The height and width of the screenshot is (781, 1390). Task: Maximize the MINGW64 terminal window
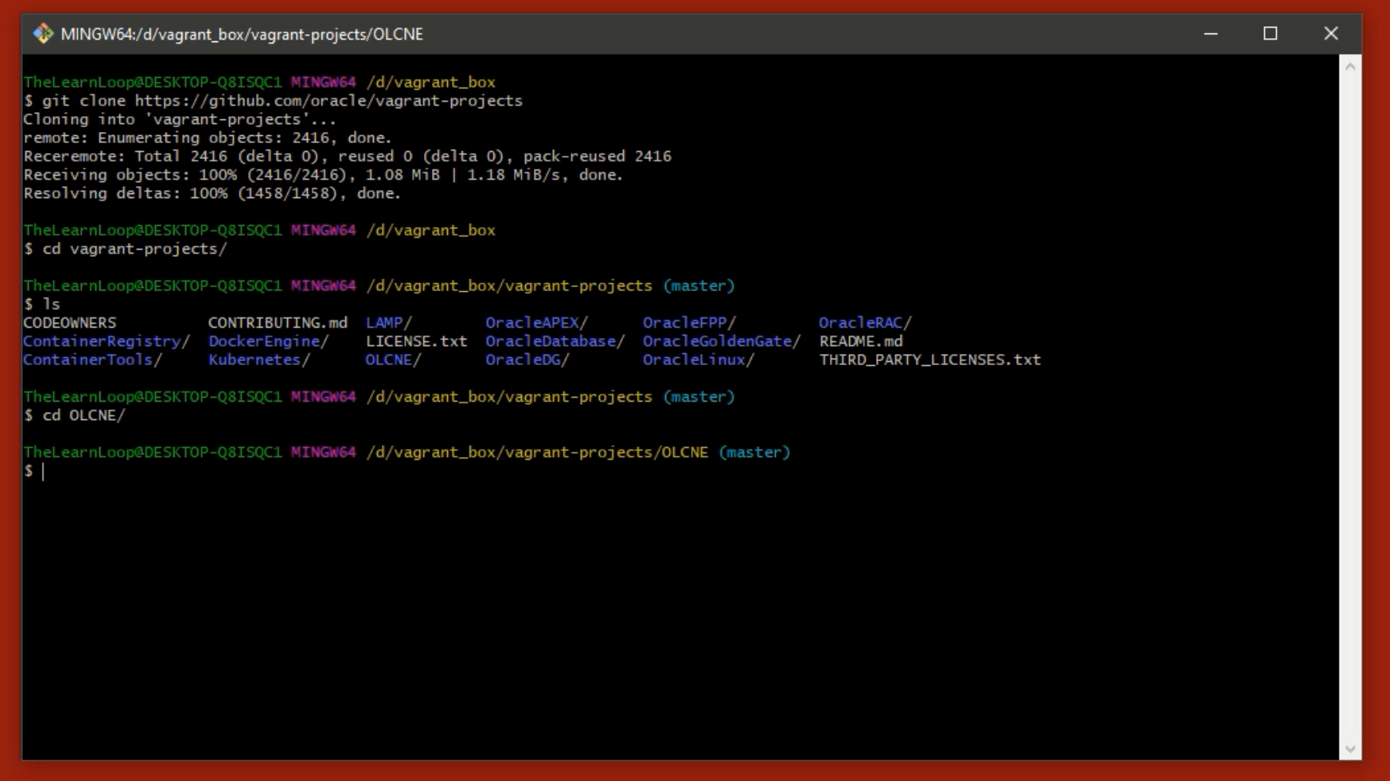(1270, 33)
